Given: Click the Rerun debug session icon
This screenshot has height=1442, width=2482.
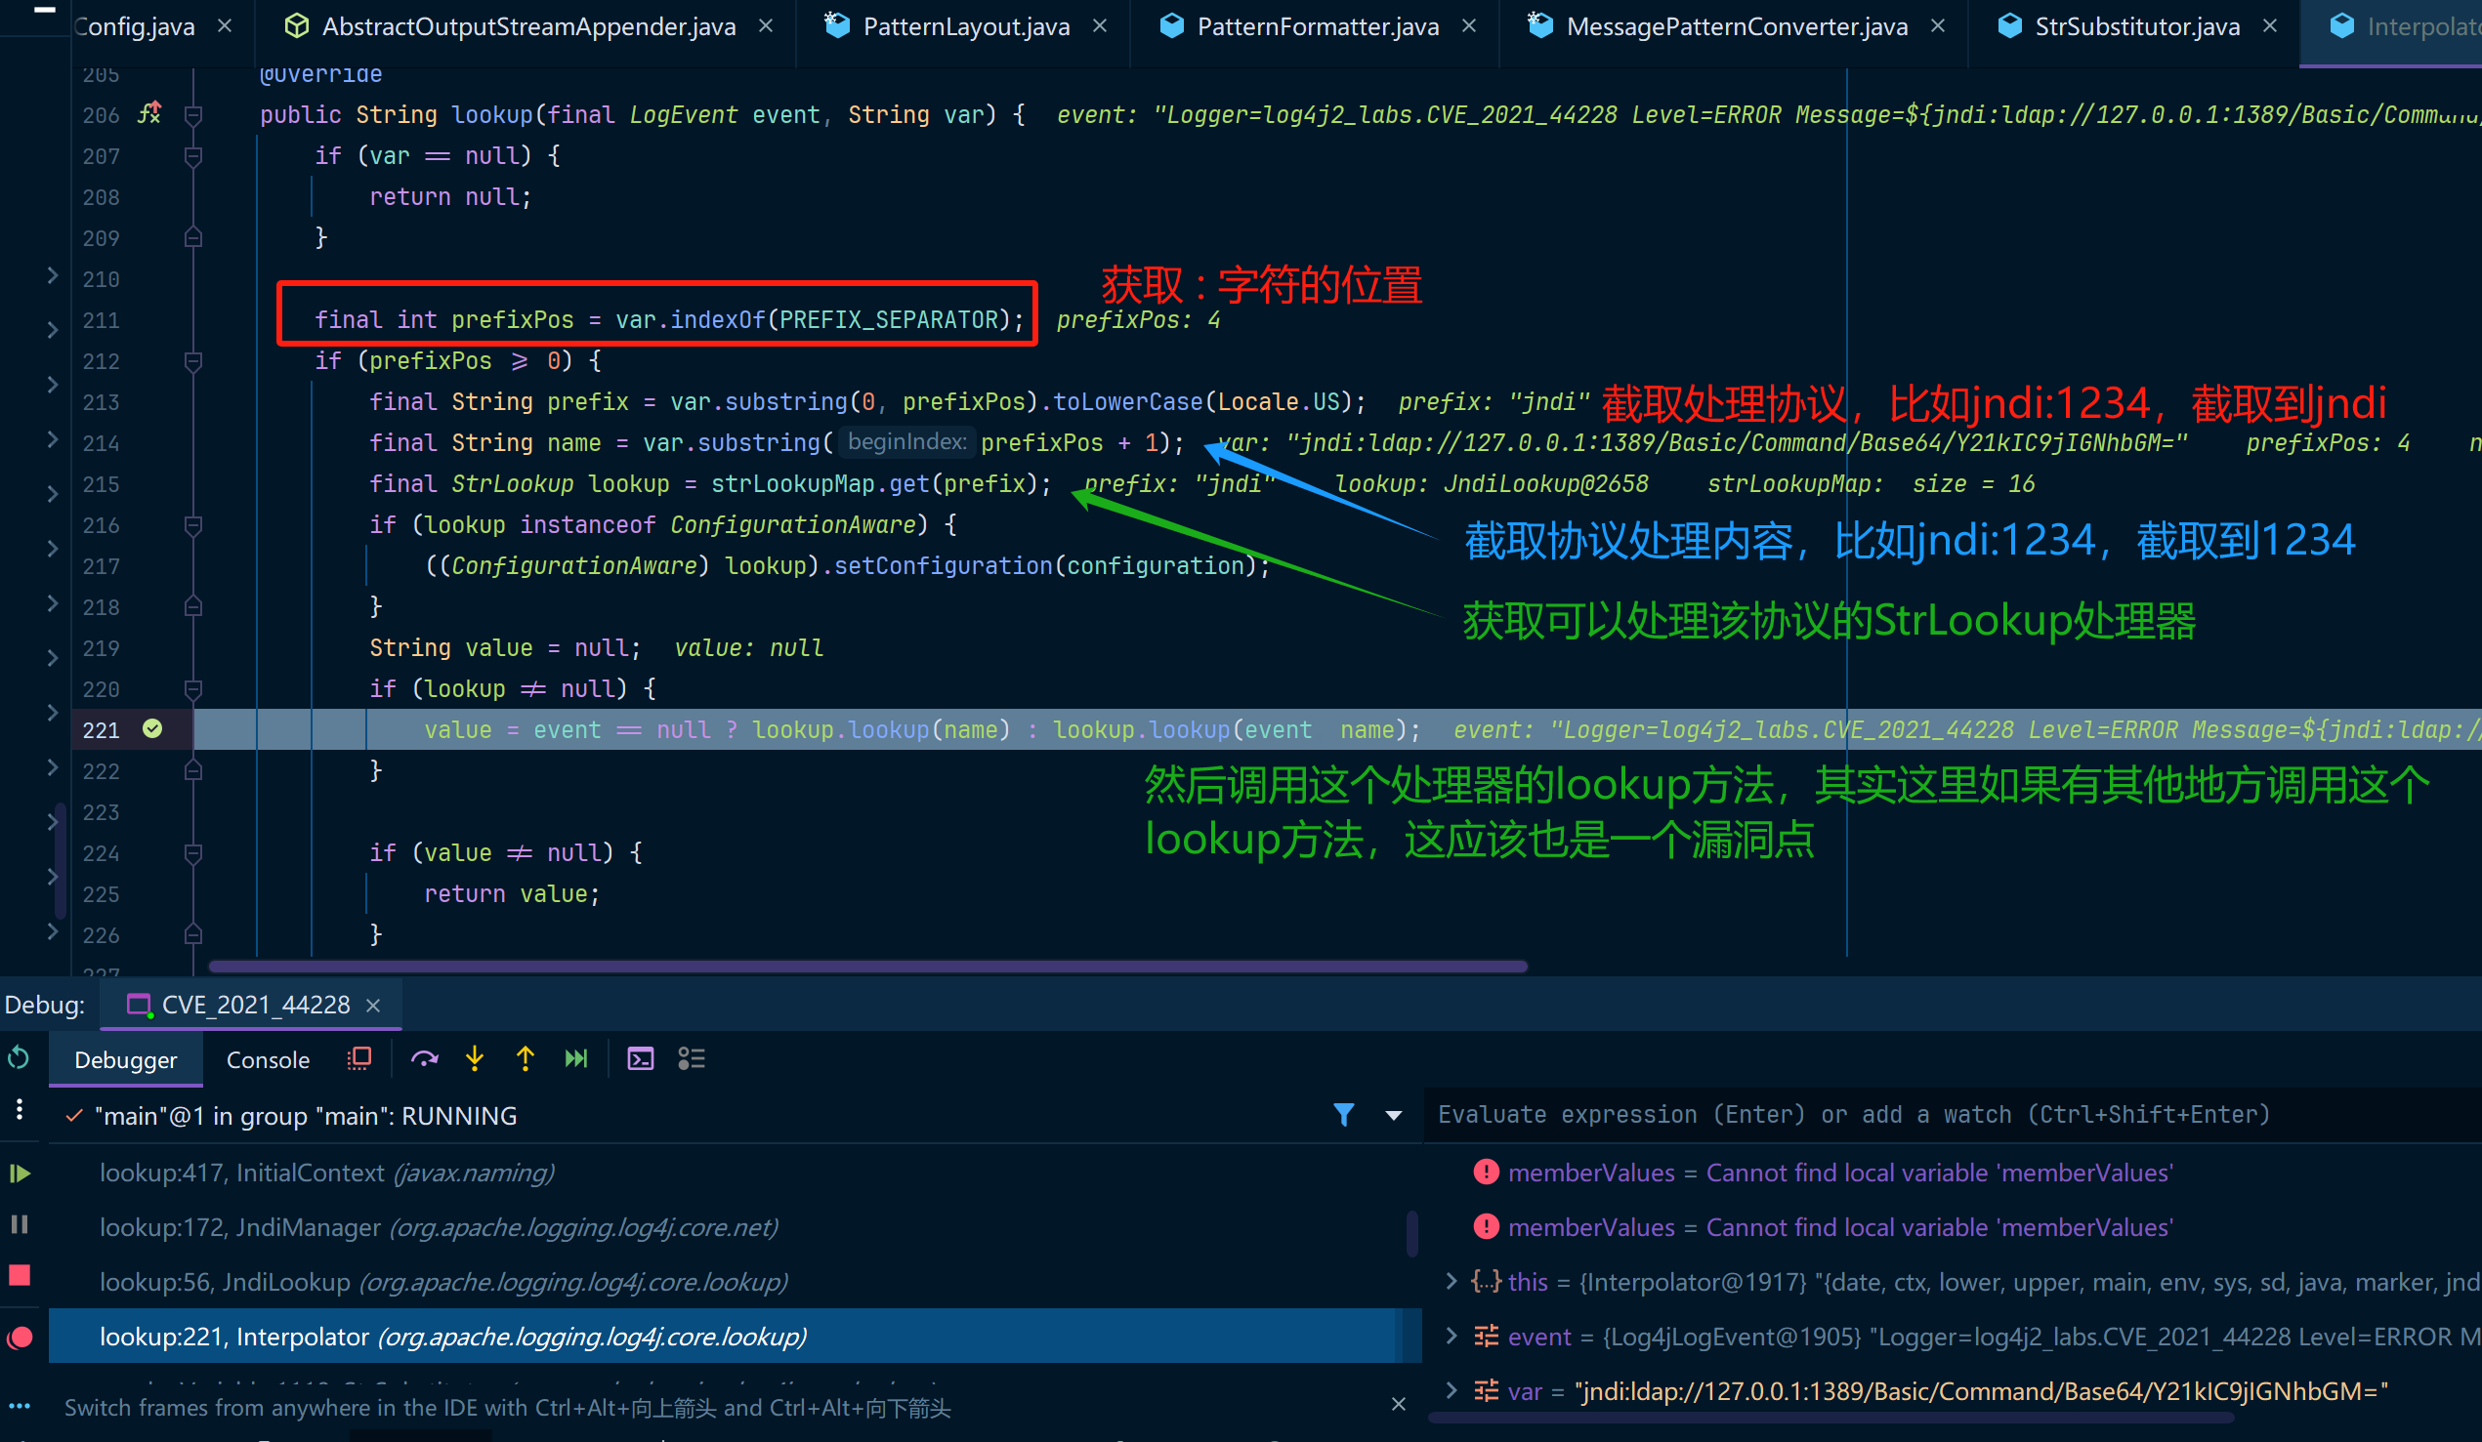Looking at the screenshot, I should [19, 1058].
